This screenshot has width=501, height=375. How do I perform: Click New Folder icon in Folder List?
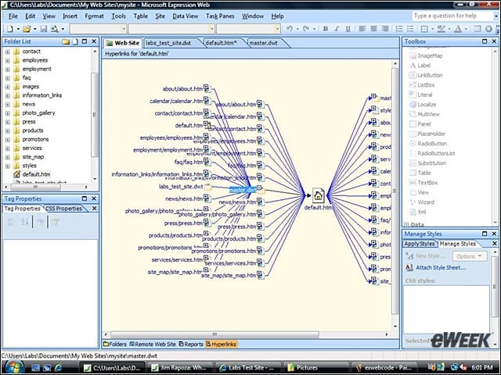pyautogui.click(x=66, y=41)
